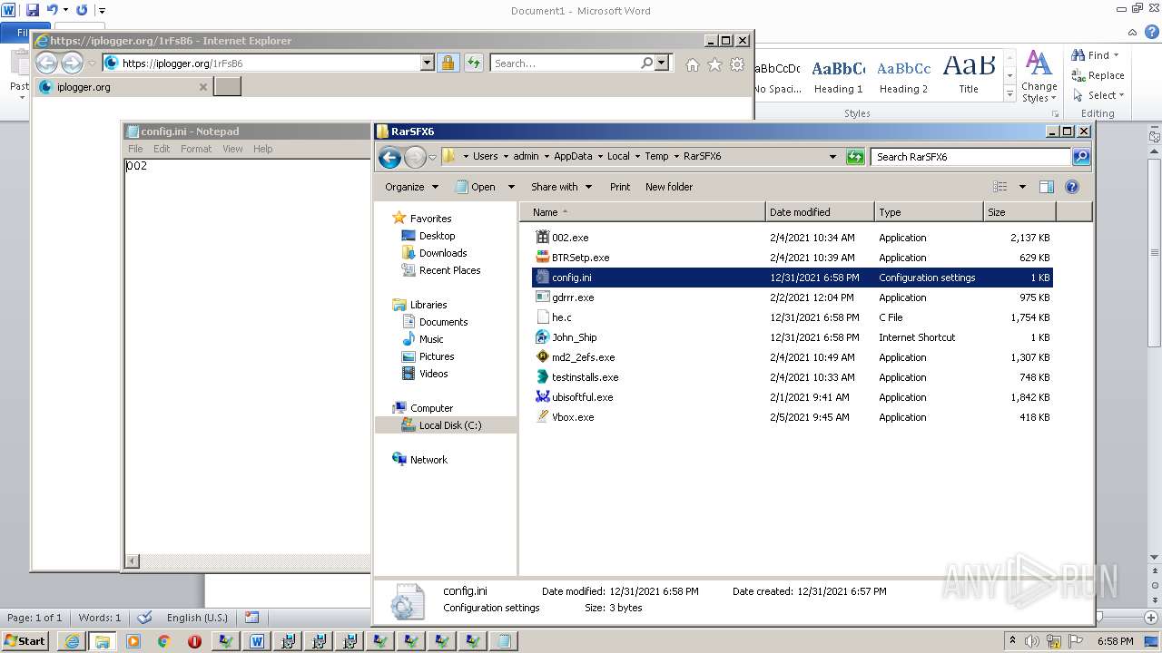
Task: Open the dropdown arrow next to Open
Action: click(510, 187)
